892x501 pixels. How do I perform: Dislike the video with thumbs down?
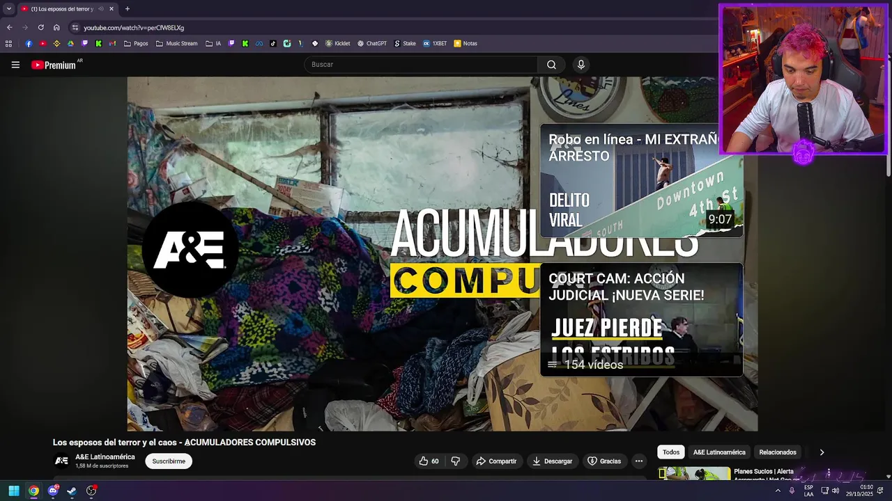click(x=455, y=461)
